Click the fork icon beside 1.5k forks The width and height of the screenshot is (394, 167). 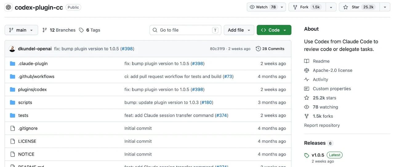(307, 116)
